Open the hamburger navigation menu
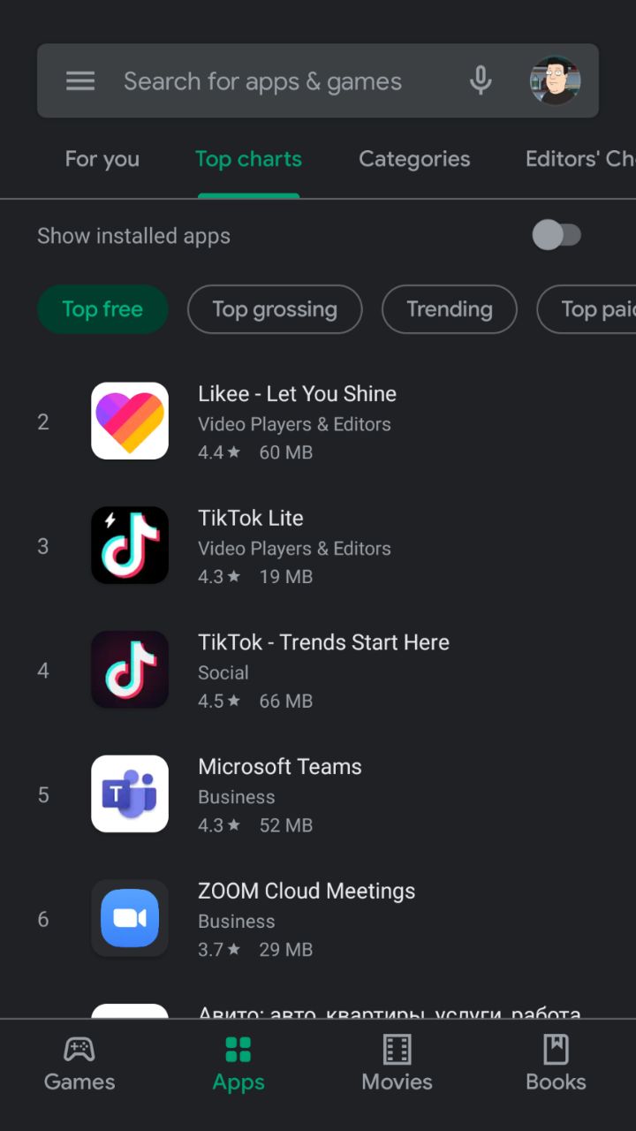Screen dimensions: 636x1131 (80, 81)
